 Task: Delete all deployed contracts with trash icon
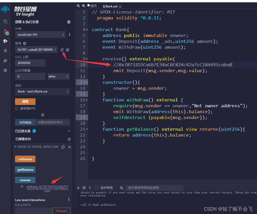click(69, 139)
